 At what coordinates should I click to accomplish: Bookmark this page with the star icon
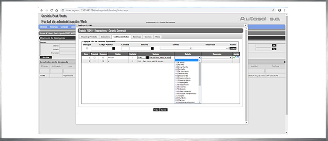click(273, 10)
